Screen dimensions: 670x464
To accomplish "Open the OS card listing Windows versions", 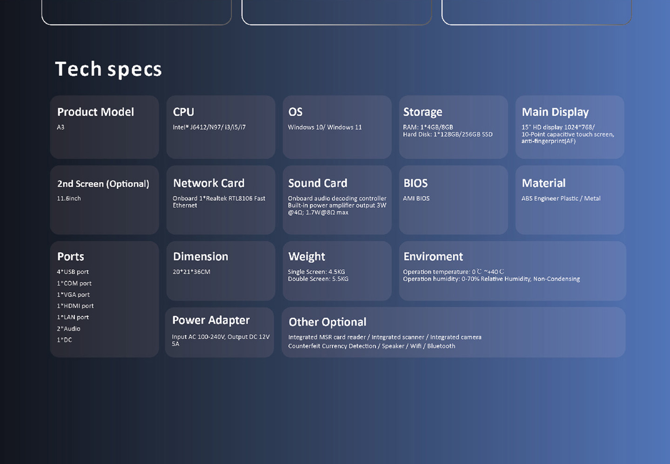I will pos(337,127).
